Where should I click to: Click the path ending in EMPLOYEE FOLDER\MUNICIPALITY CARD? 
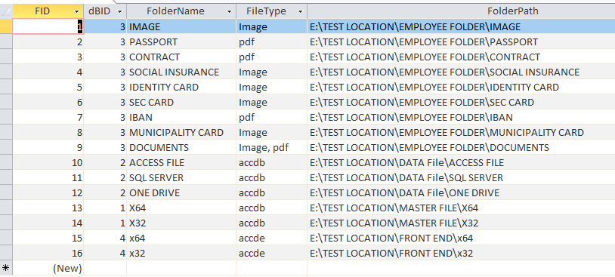pos(461,132)
